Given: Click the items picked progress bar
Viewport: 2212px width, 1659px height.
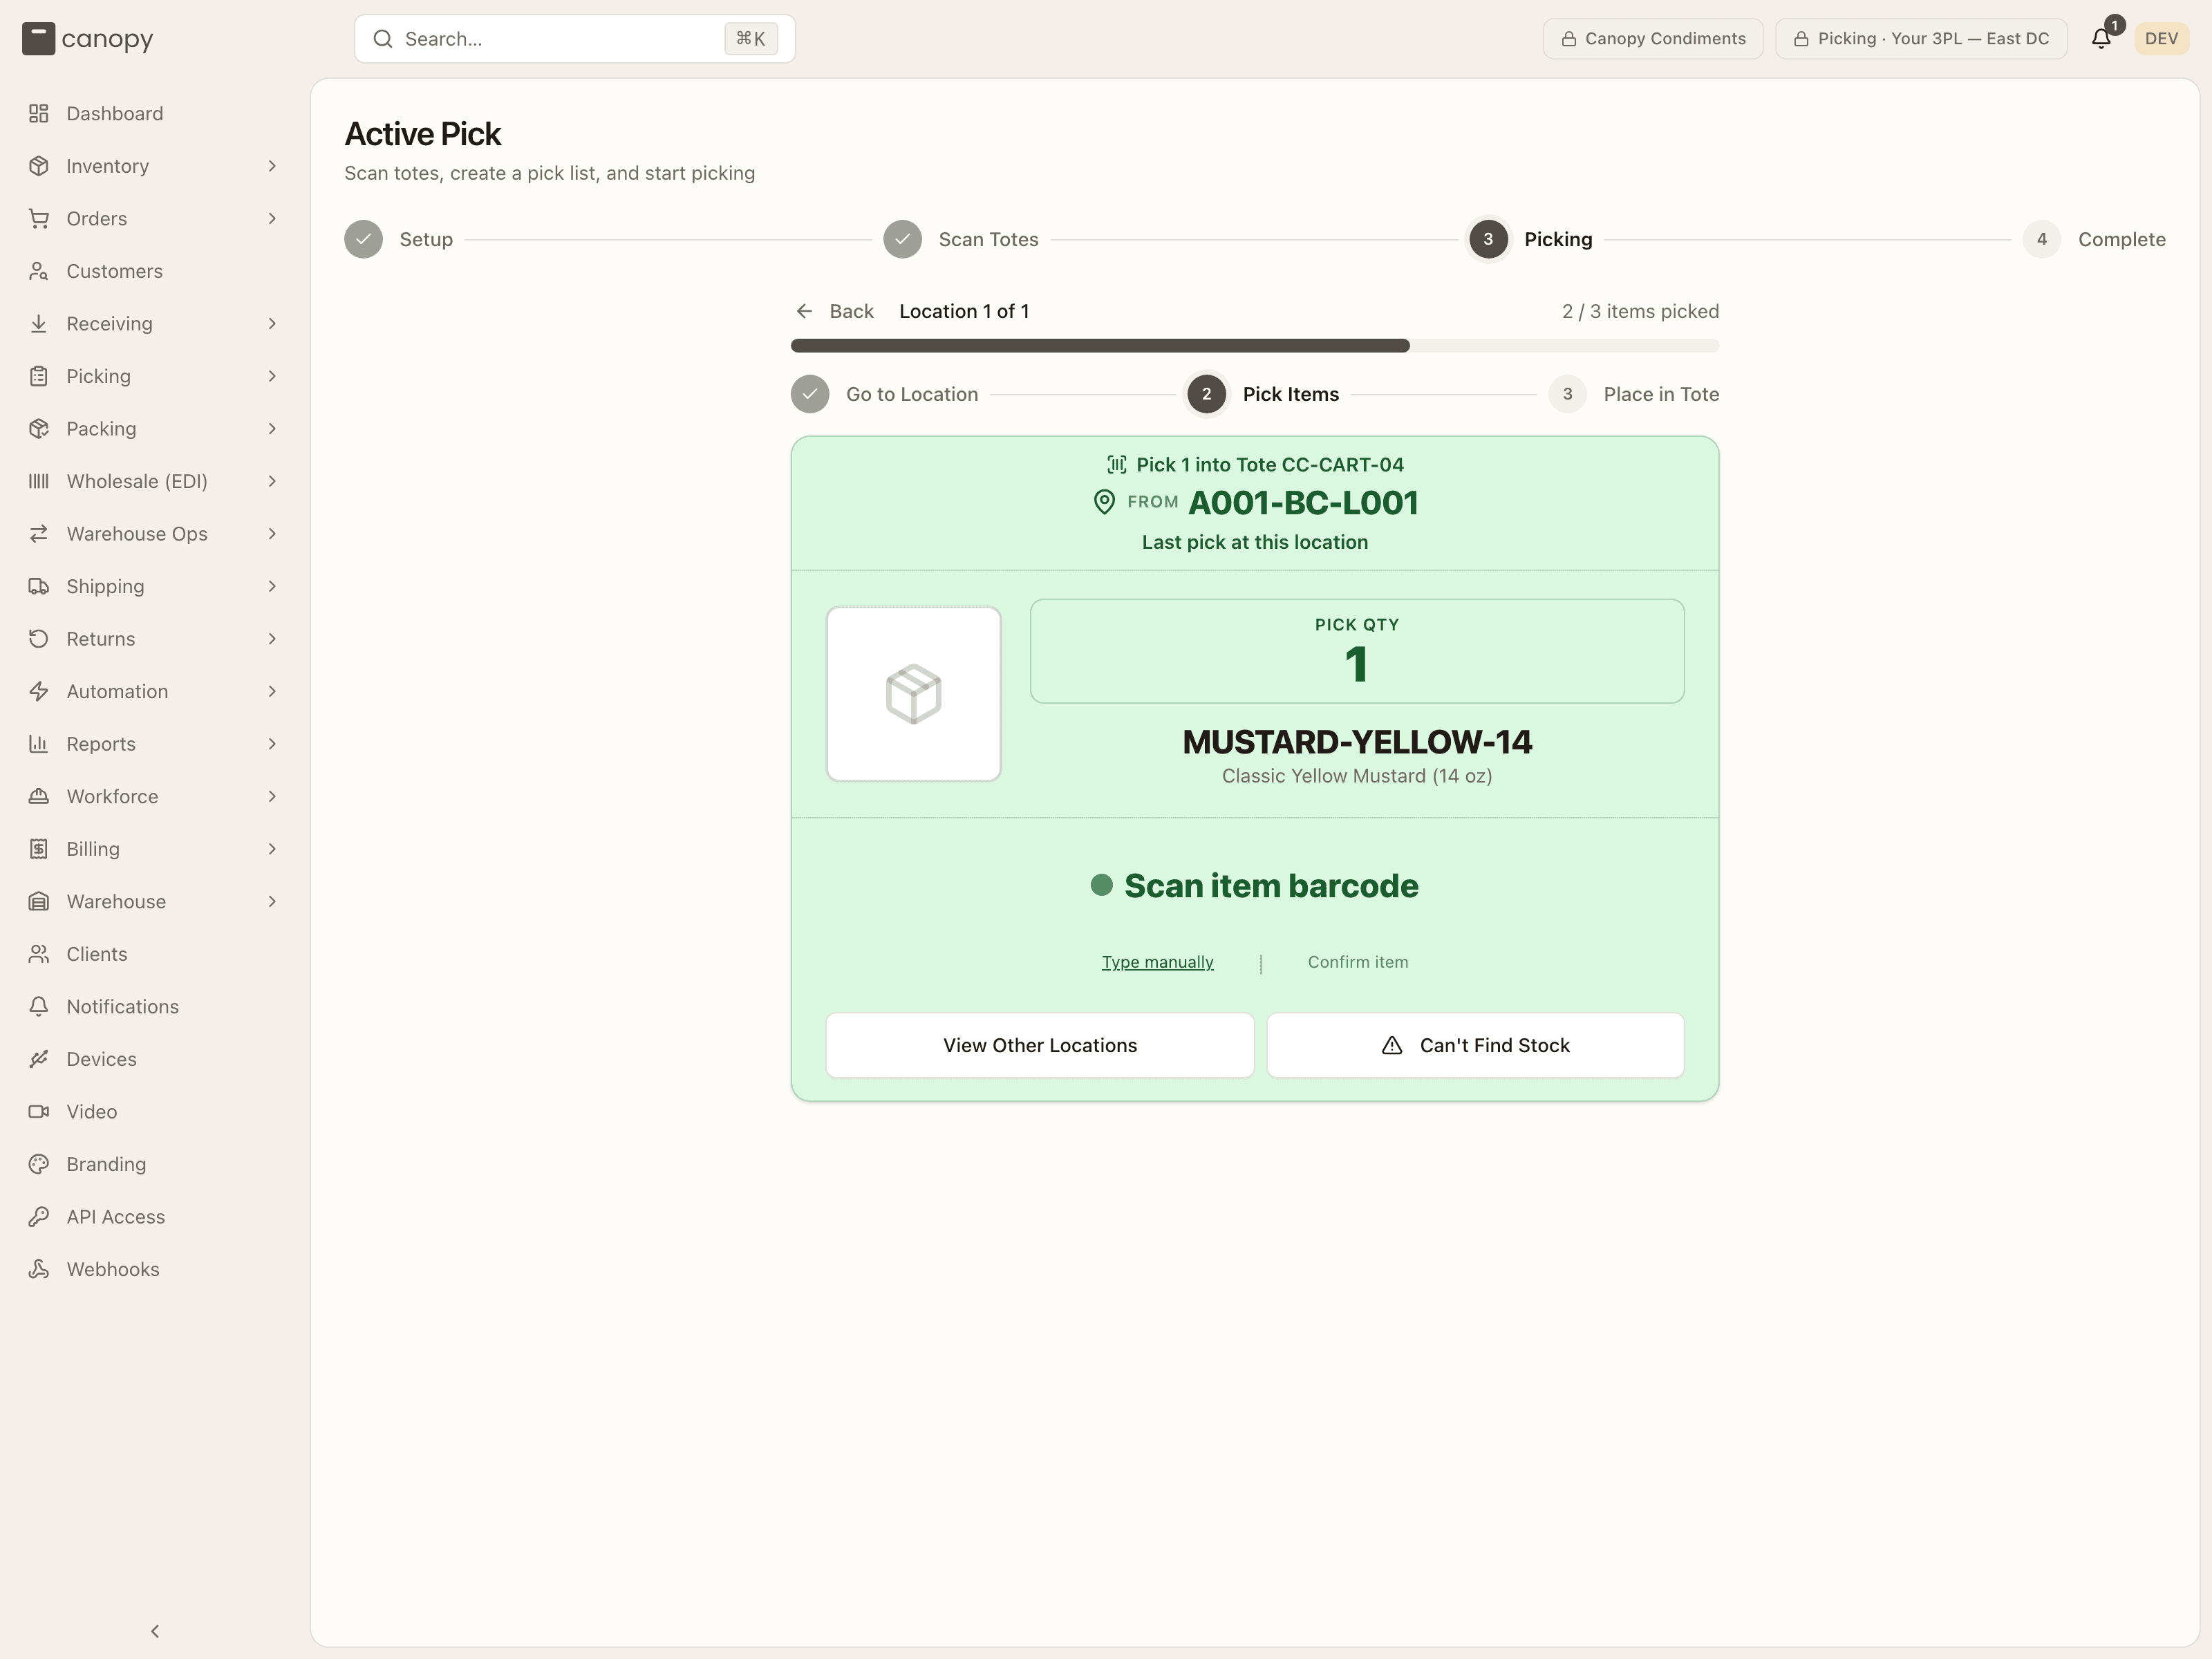Looking at the screenshot, I should pyautogui.click(x=1255, y=346).
